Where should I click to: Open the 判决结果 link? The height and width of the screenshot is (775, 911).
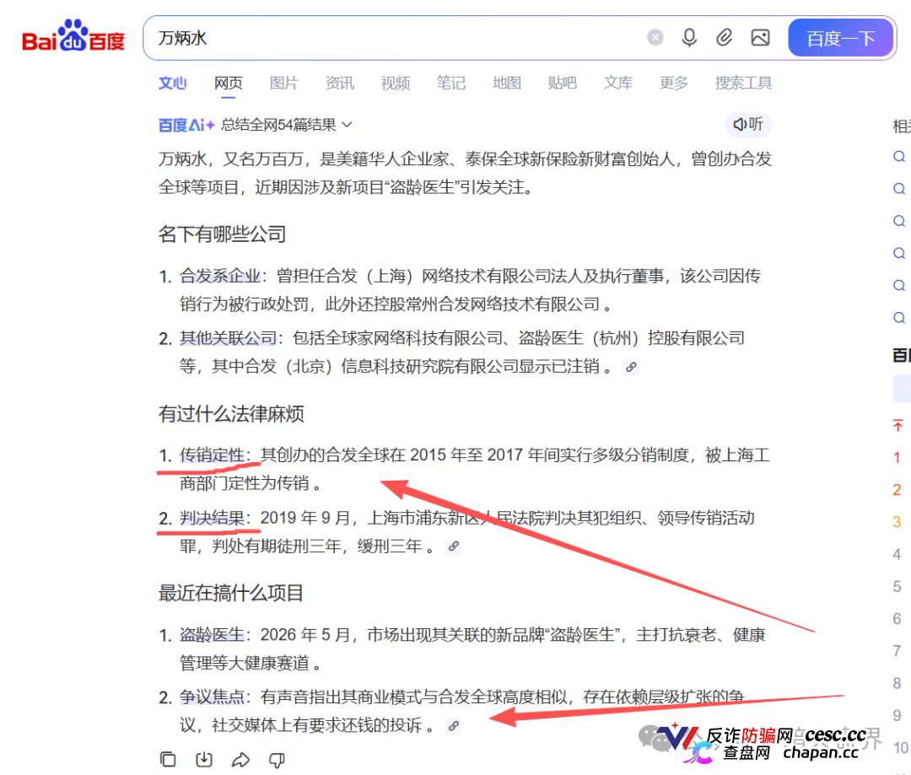tap(212, 518)
